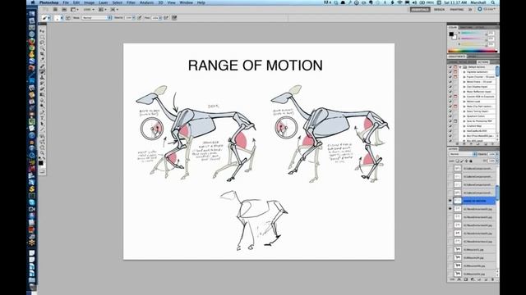Click the top slider in the Color panel
The image size is (526, 295).
[473, 33]
